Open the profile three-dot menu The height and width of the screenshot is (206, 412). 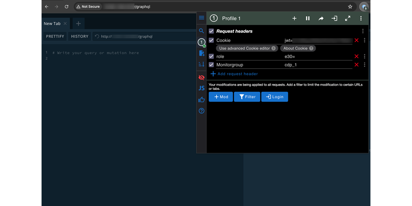click(x=361, y=18)
